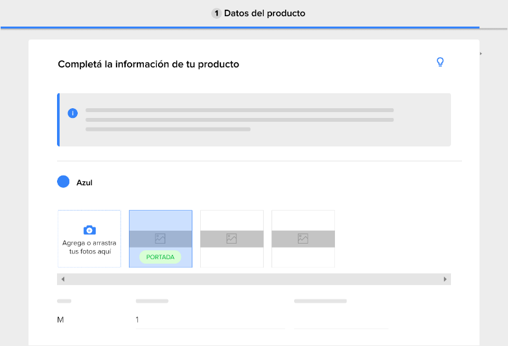508x346 pixels.
Task: Click the size label M
Action: click(60, 320)
